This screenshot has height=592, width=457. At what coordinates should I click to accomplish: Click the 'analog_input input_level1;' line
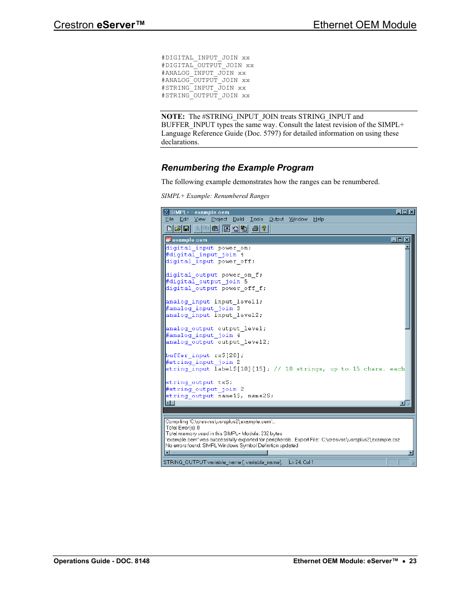214,302
